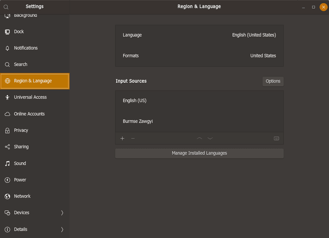The image size is (329, 238).
Task: Open the Notifications settings panel
Action: point(35,48)
